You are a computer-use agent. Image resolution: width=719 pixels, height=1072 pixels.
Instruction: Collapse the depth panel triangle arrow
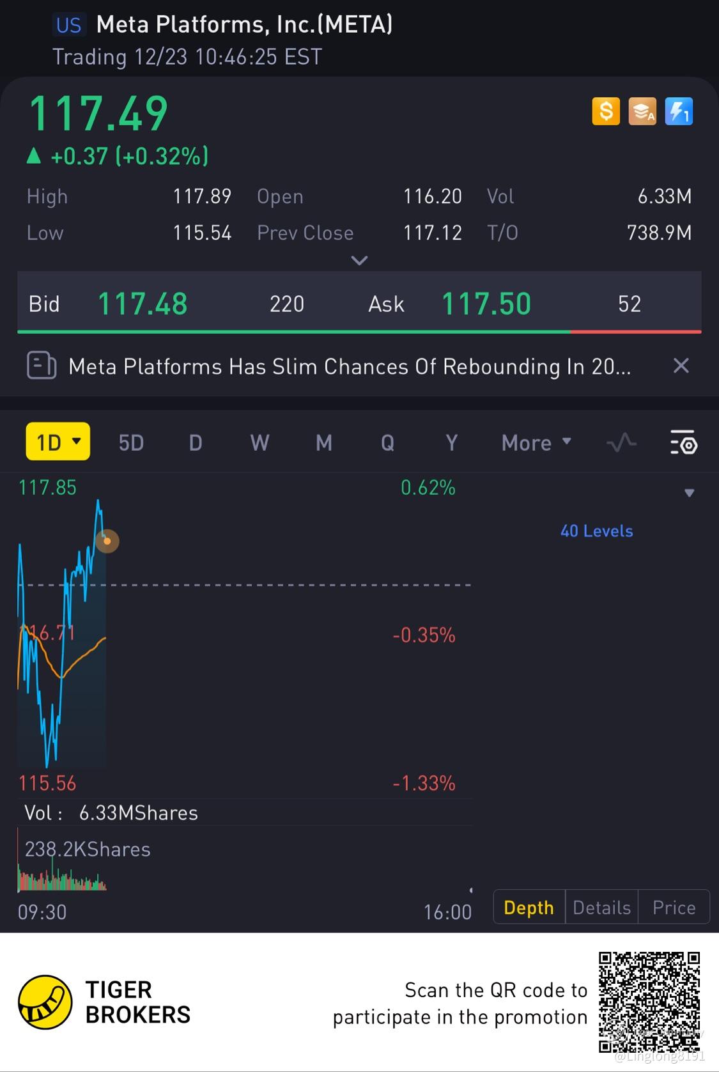click(689, 493)
